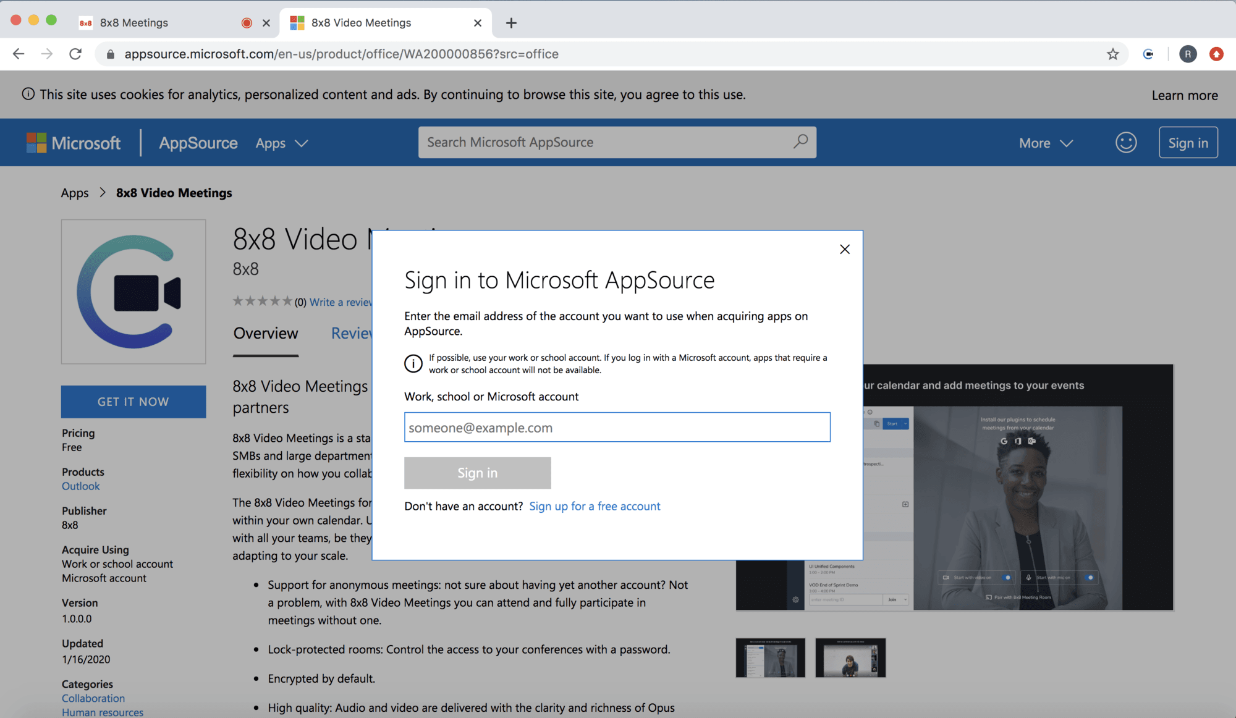Open a new browser tab with plus

[510, 23]
